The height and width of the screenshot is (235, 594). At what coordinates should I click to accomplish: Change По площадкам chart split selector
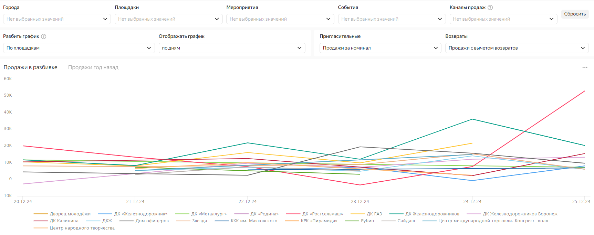[79, 48]
